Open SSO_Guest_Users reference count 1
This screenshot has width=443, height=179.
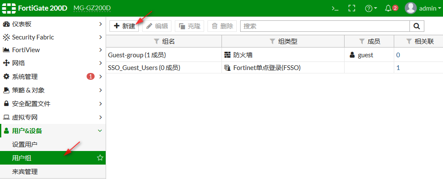[x=398, y=68]
